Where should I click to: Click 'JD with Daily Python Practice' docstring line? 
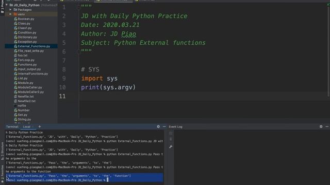pyautogui.click(x=134, y=16)
